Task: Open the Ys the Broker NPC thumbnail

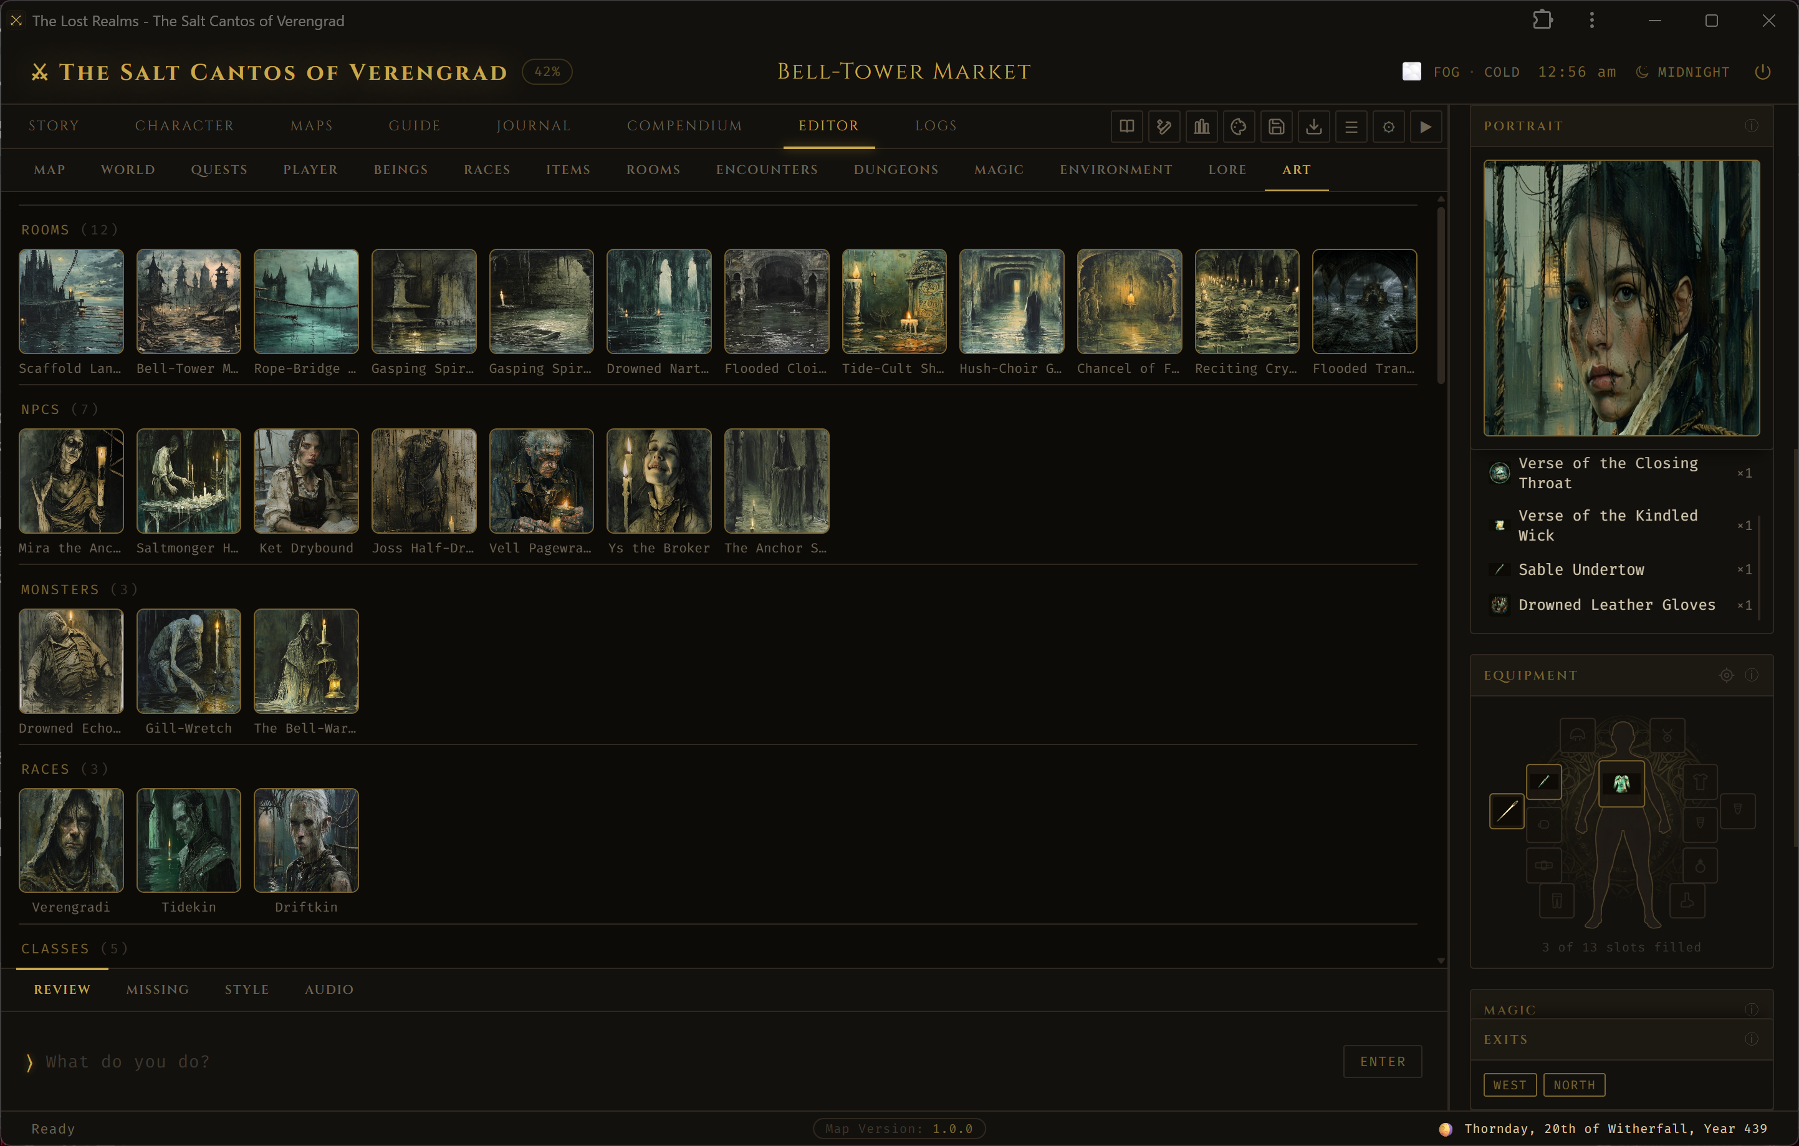Action: [659, 480]
